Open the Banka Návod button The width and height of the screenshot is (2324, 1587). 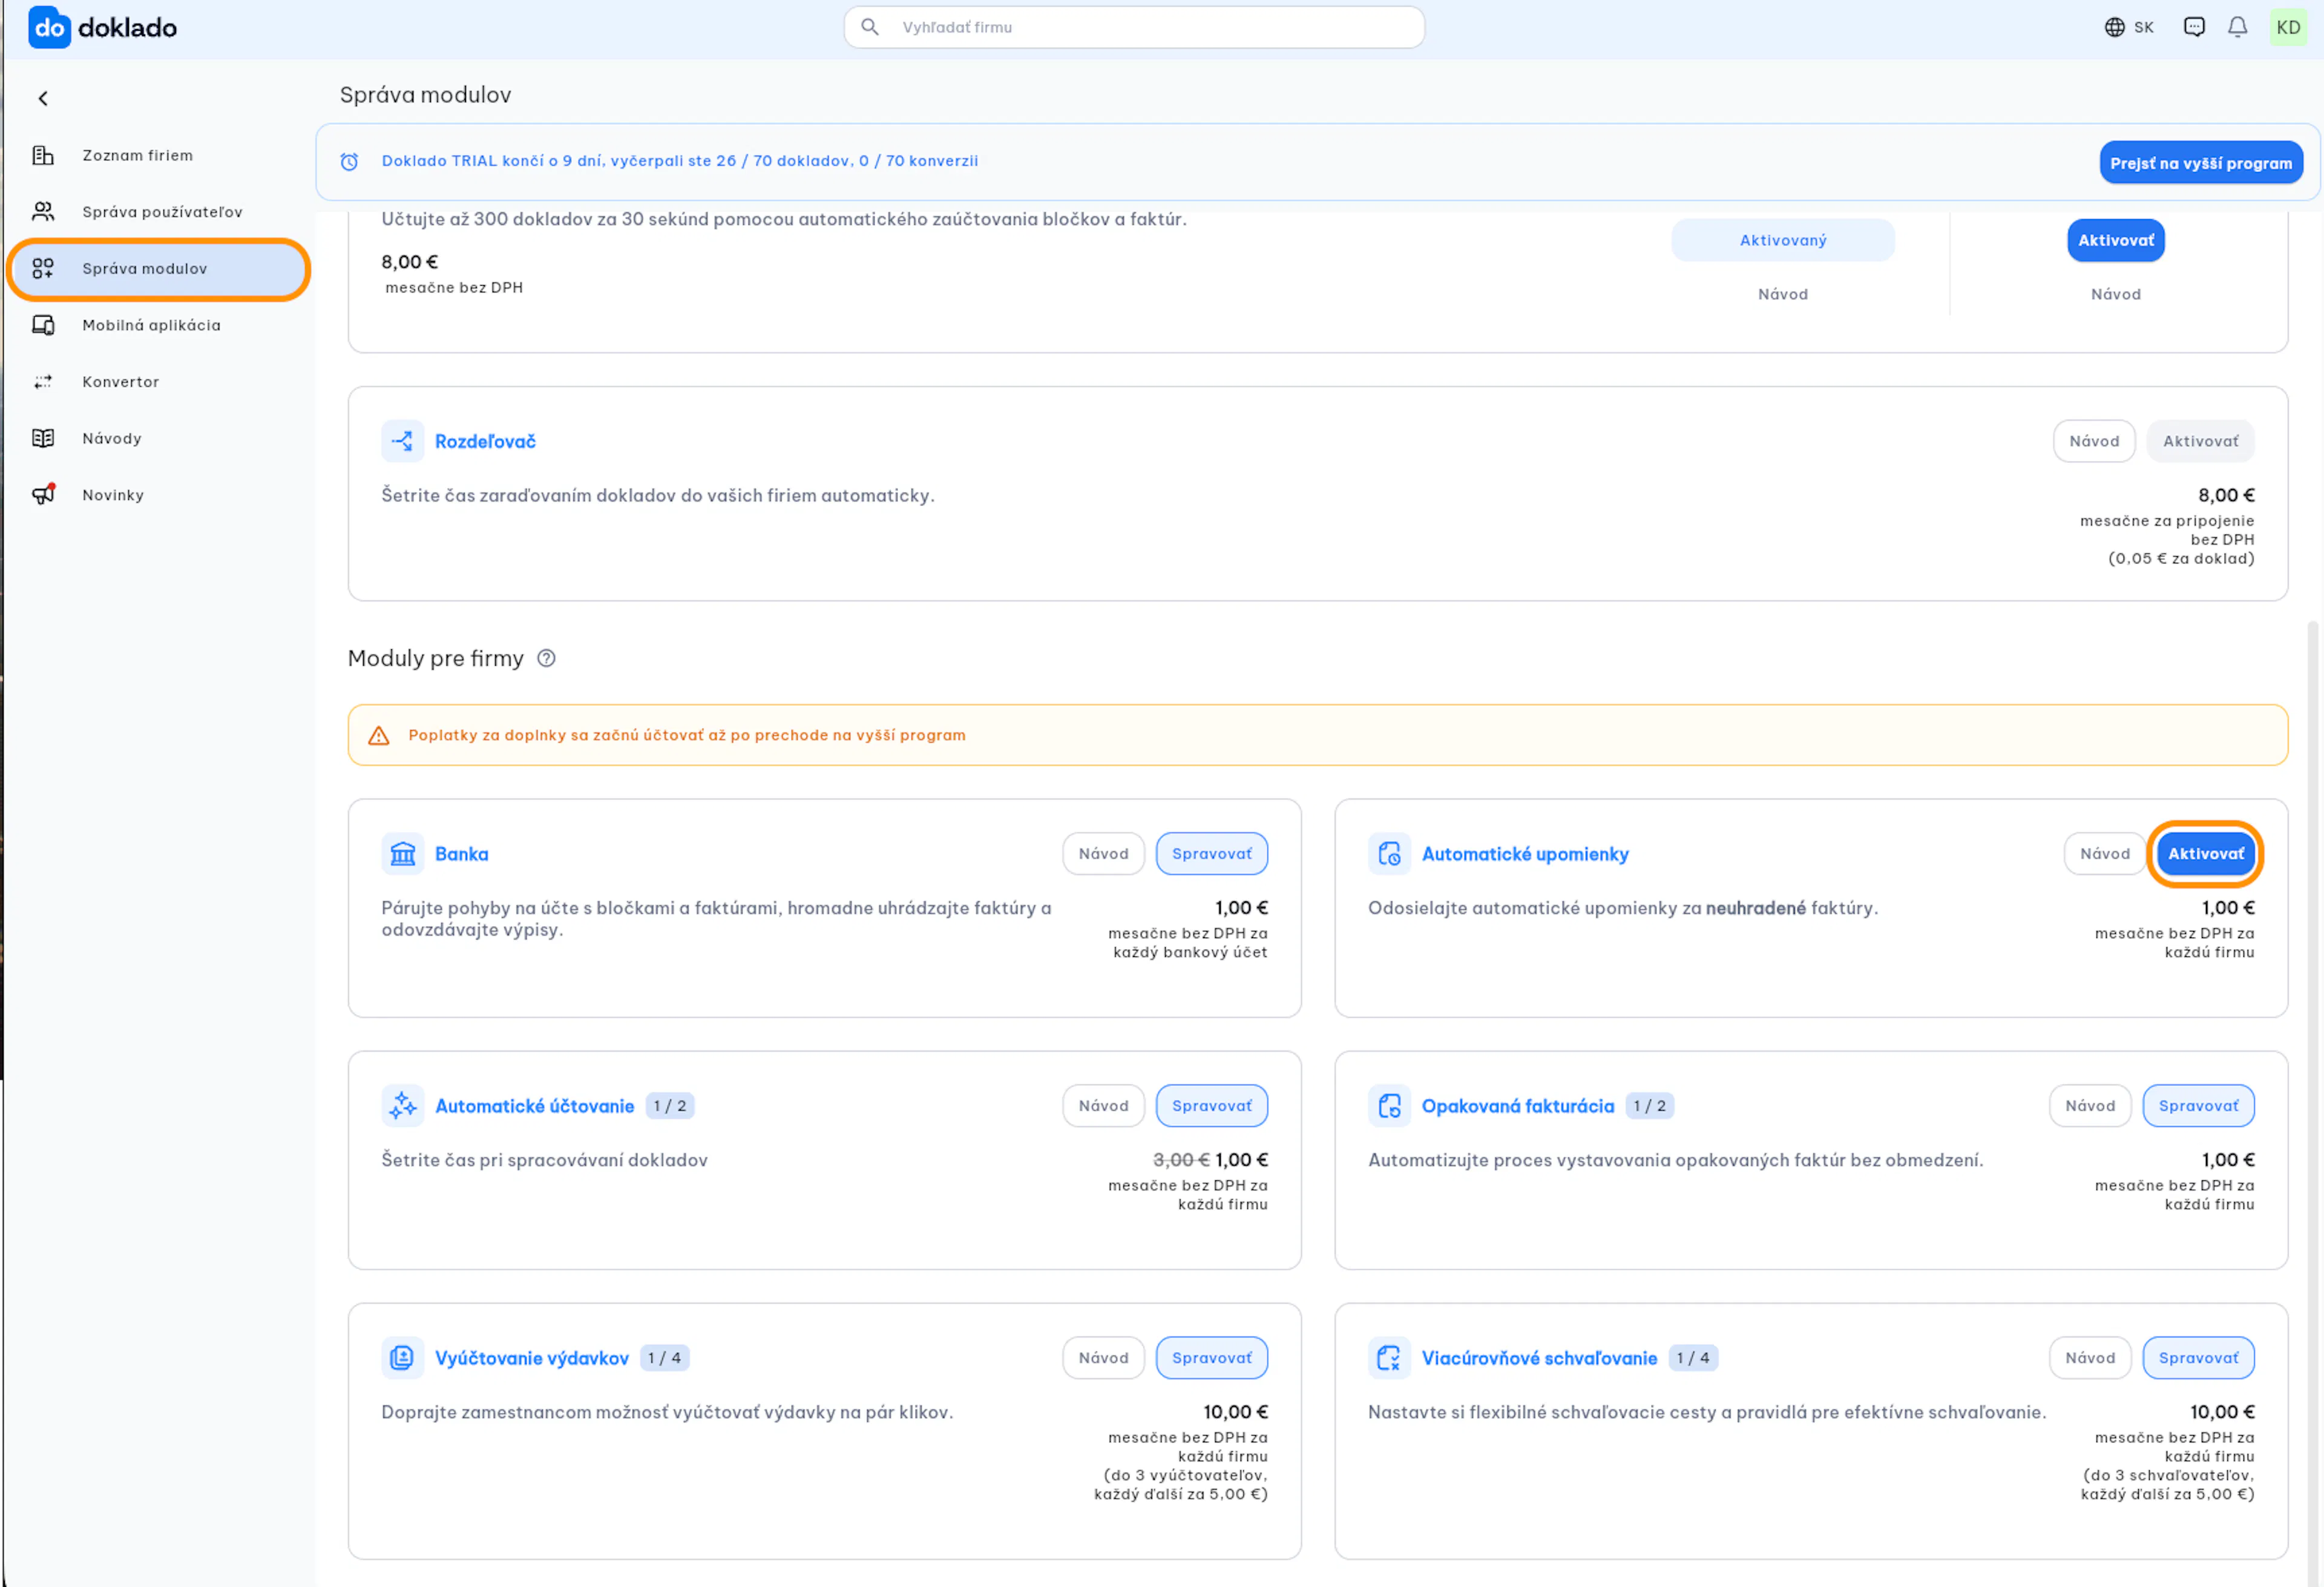[x=1103, y=854]
